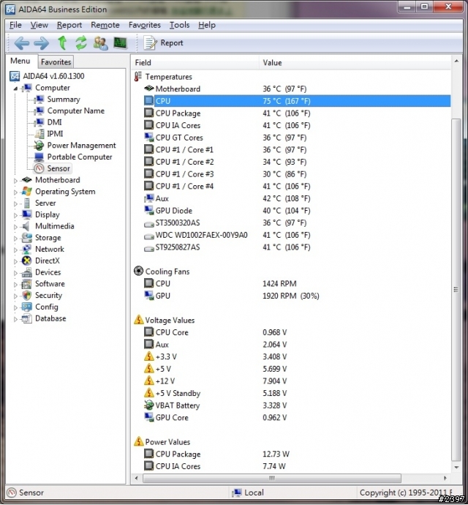Expand the Database tree node
The width and height of the screenshot is (468, 505).
(15, 319)
